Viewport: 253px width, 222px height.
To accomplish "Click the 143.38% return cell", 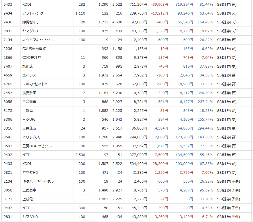I will coord(205,137).
